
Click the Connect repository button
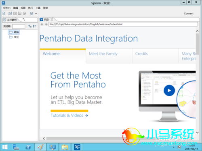(x=189, y=13)
